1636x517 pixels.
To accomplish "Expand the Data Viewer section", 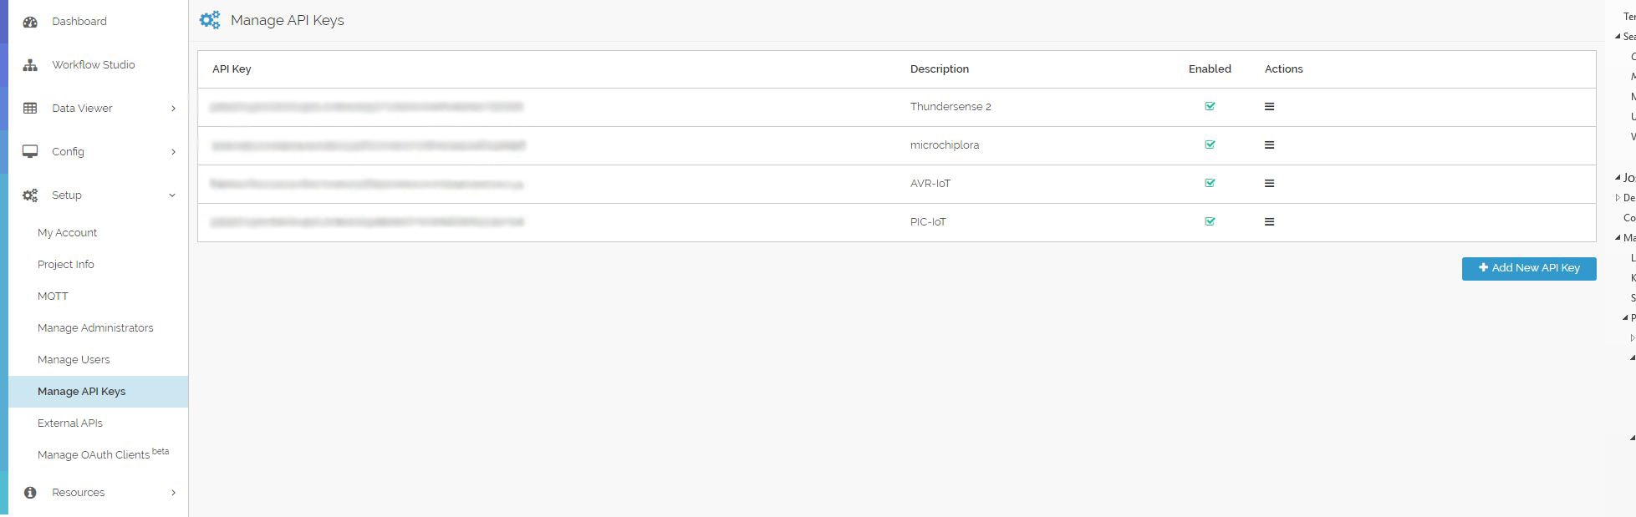I will (x=173, y=108).
